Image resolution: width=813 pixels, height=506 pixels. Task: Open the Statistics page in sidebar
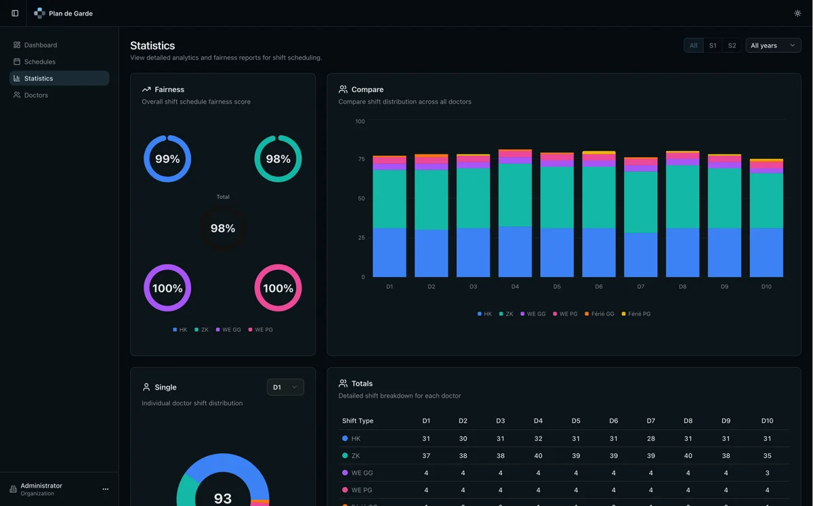(39, 79)
